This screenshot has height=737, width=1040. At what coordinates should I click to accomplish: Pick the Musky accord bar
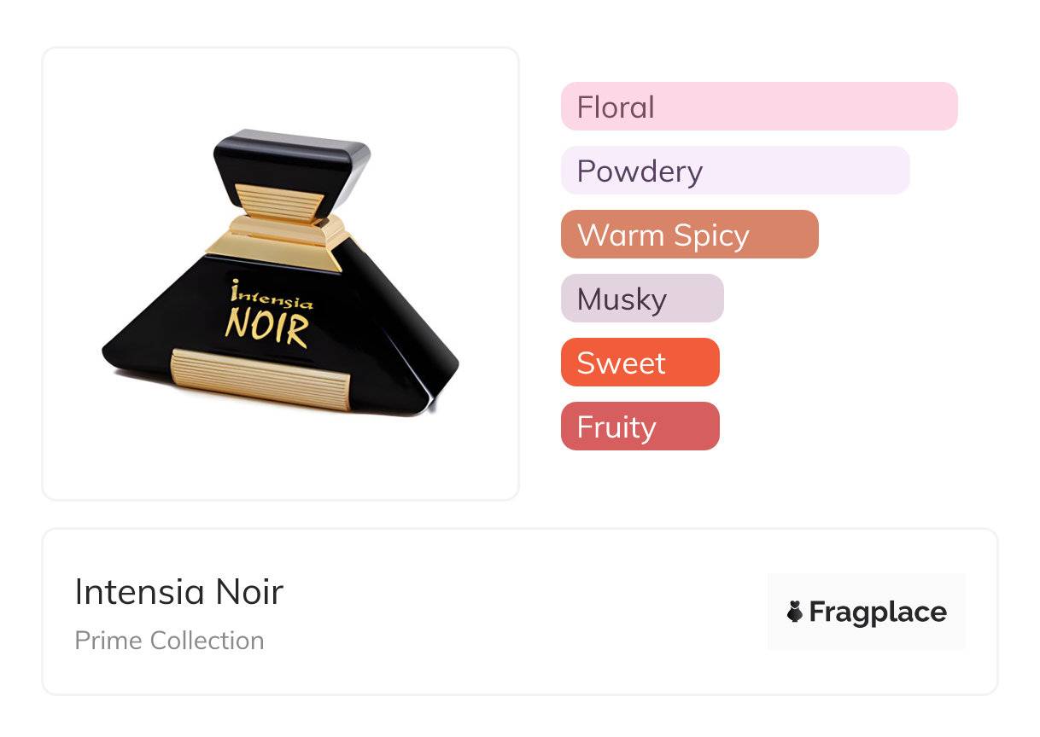(x=641, y=299)
